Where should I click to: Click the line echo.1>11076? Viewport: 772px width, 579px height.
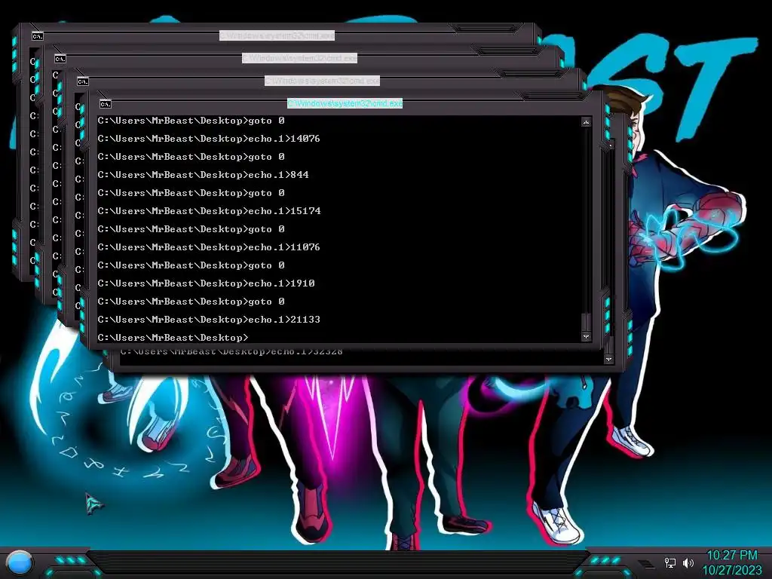(209, 247)
